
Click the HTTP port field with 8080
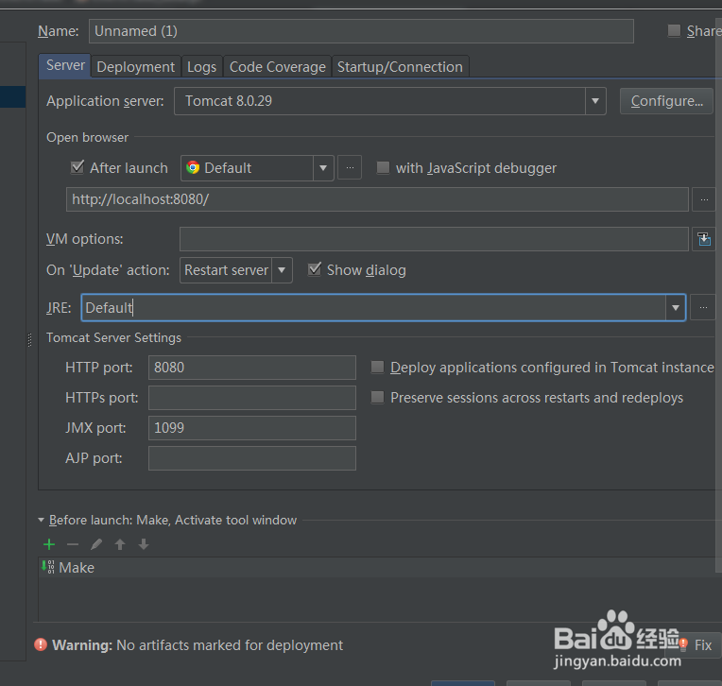tap(252, 368)
